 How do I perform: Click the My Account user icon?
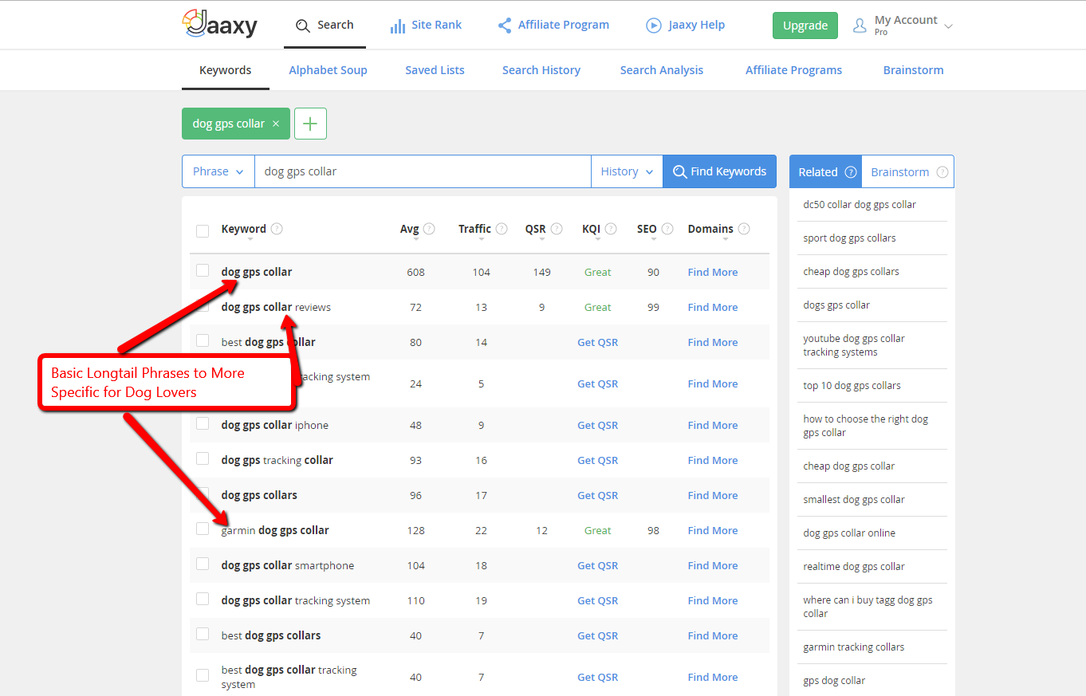(860, 26)
